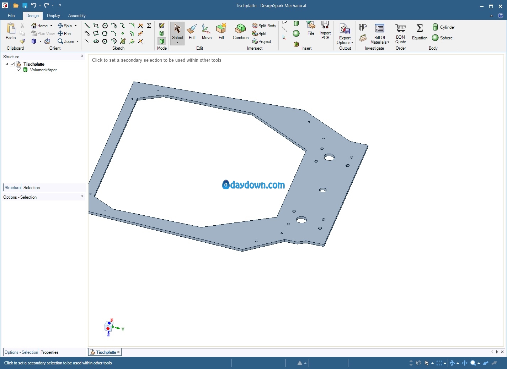507x369 pixels.
Task: Switch to 3D Mode icon
Action: 162,41
